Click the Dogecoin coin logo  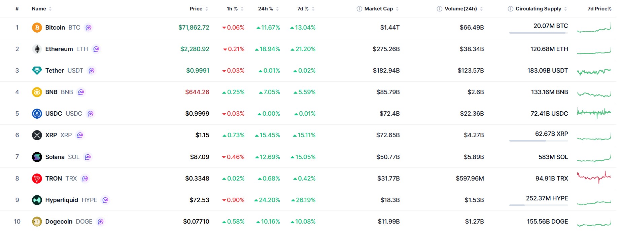click(x=37, y=222)
